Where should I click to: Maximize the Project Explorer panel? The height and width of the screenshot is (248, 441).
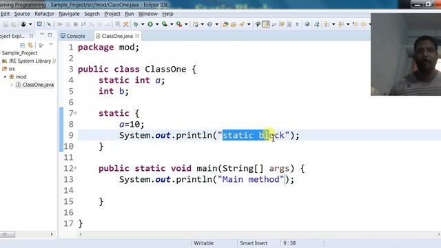(50, 35)
